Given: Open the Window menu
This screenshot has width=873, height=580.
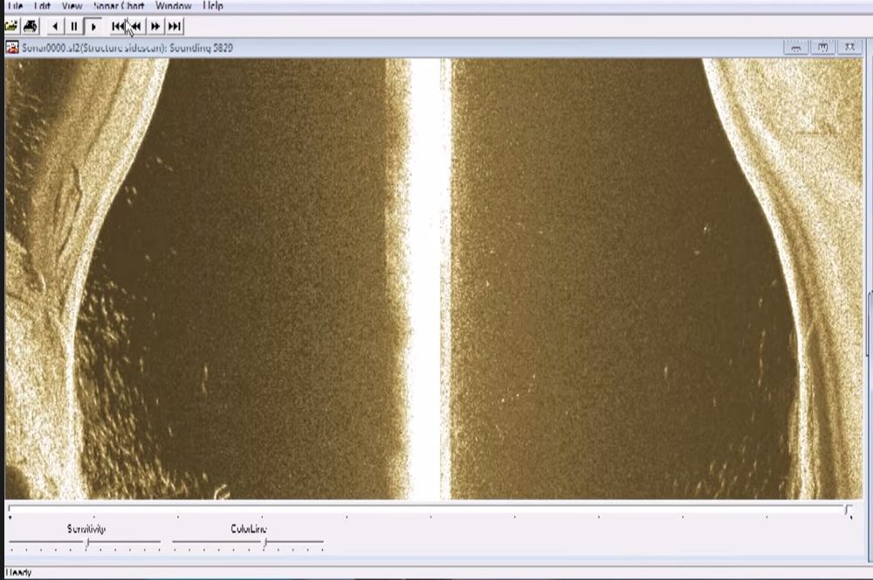Looking at the screenshot, I should coord(173,6).
